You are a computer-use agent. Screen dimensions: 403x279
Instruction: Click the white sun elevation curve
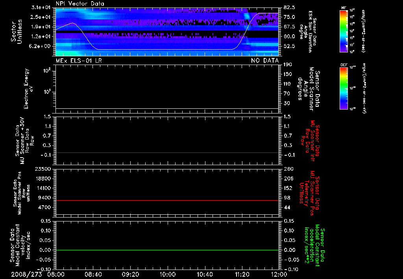[165, 49]
